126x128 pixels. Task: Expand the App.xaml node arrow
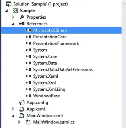click(x=13, y=109)
